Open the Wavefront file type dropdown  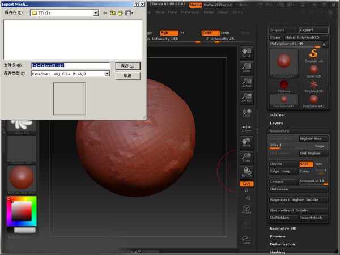(107, 74)
